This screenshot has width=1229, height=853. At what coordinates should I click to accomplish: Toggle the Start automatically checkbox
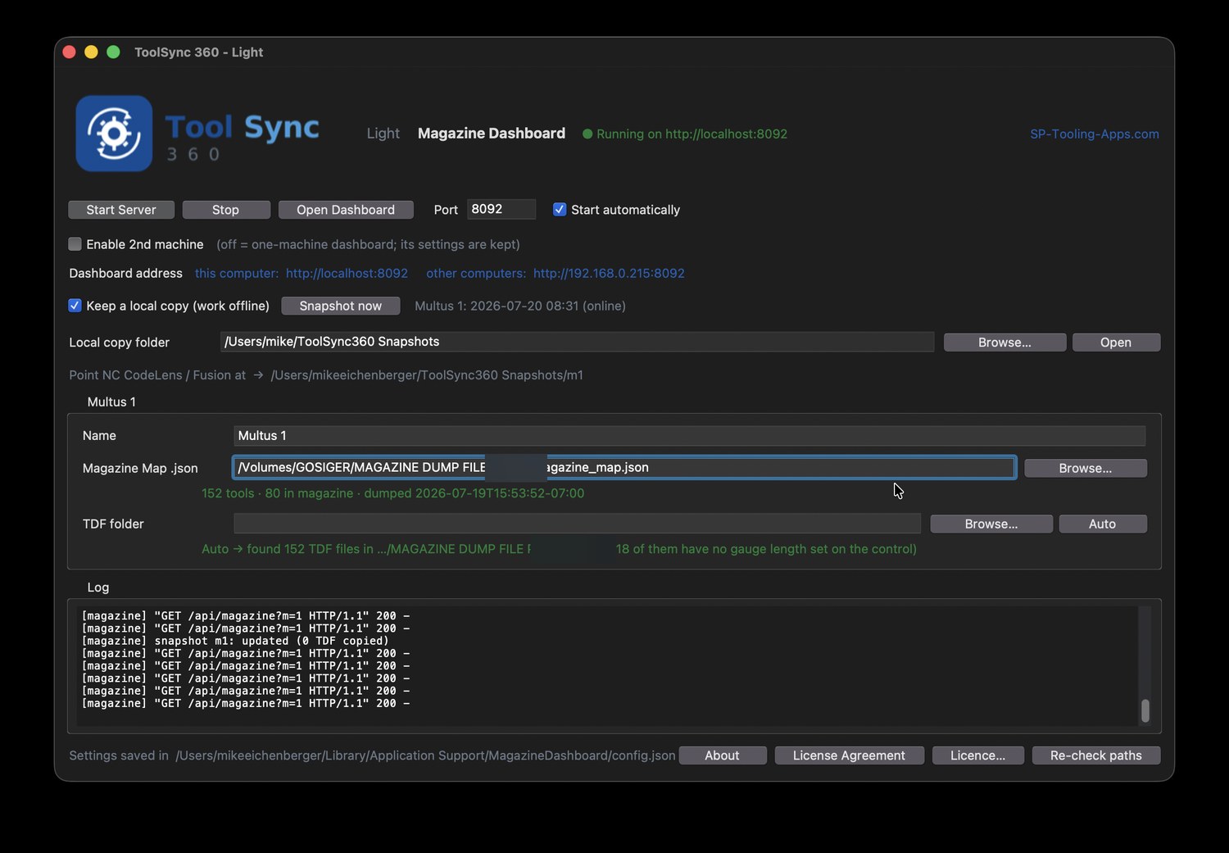pos(560,210)
